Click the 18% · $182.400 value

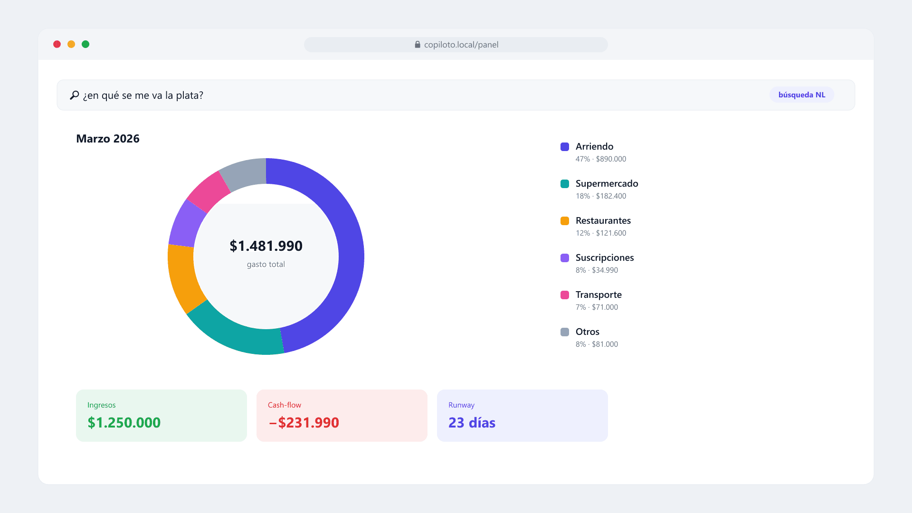(x=601, y=196)
